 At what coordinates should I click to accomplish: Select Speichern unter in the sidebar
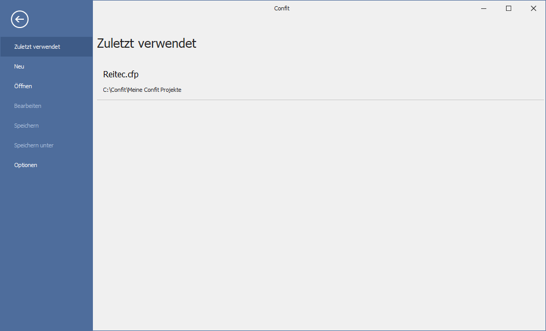(x=34, y=145)
